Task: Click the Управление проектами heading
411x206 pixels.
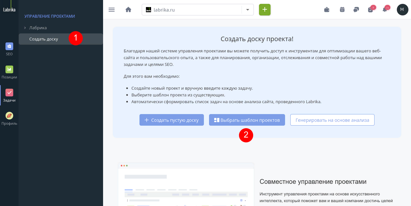Action: click(50, 16)
